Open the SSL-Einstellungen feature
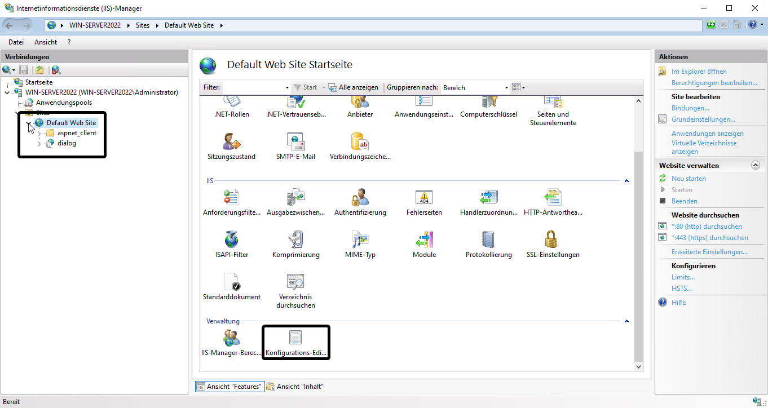768x408 pixels. coord(553,245)
